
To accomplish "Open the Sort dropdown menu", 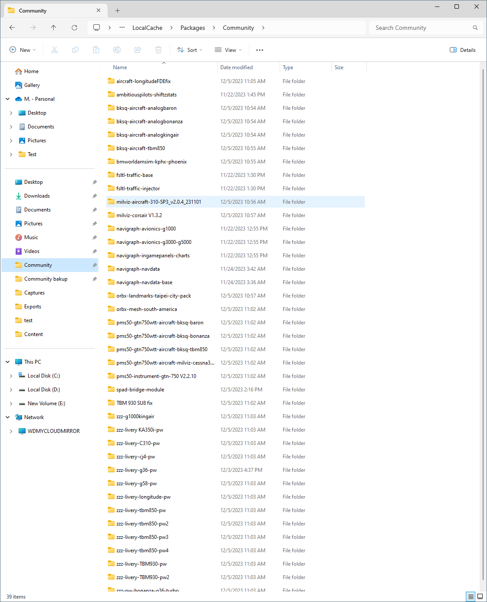I will pyautogui.click(x=190, y=50).
